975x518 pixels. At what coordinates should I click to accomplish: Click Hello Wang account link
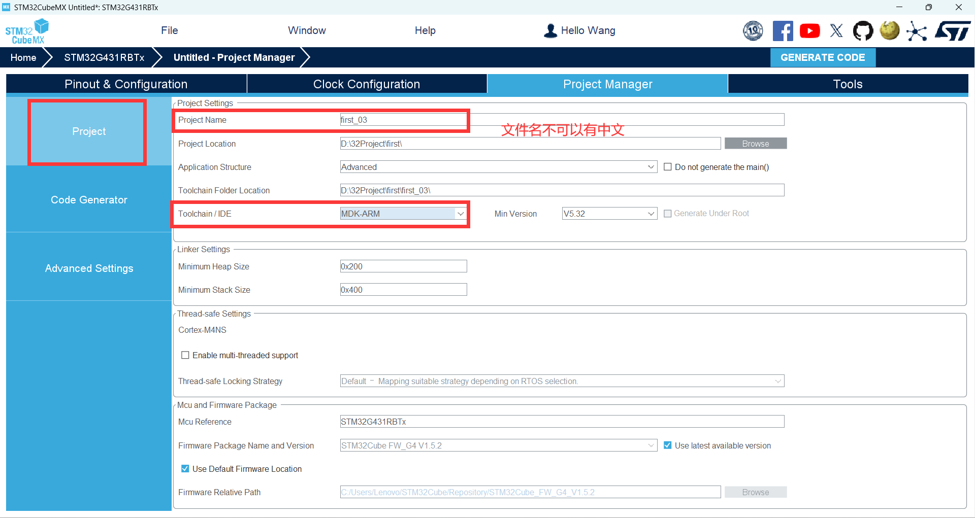588,30
